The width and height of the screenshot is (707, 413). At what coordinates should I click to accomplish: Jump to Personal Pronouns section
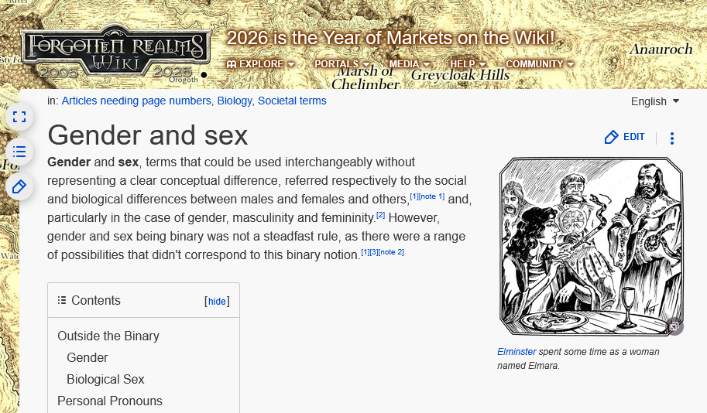point(110,401)
